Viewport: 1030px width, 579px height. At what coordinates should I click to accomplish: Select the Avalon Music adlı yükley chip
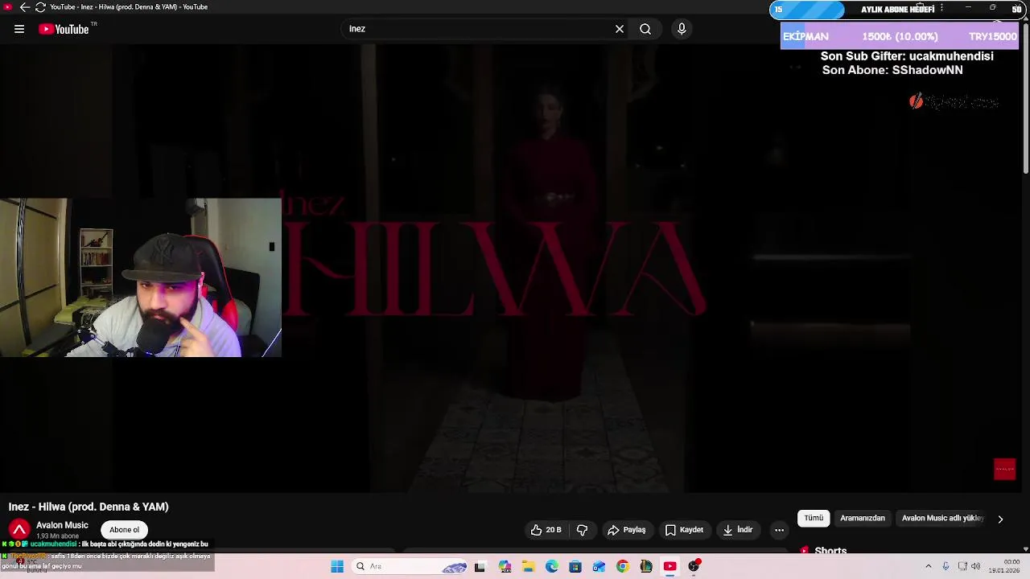942,519
